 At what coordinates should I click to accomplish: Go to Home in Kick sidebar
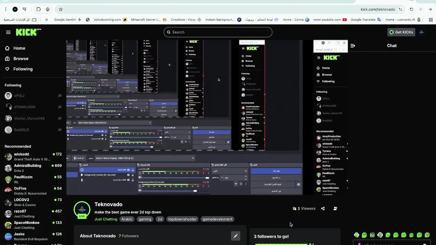(x=15, y=48)
